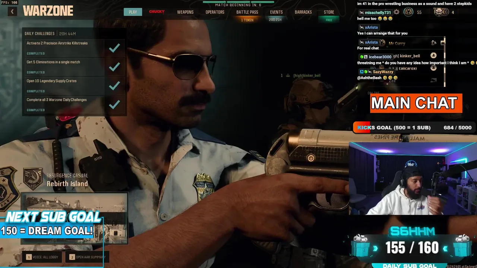Open the OPERATORS tab
The image size is (477, 268).
click(x=215, y=12)
